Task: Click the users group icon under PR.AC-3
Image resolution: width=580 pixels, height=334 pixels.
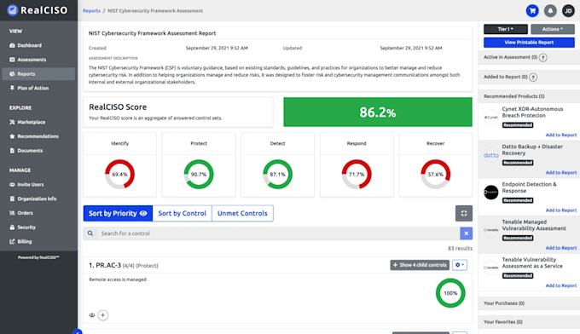Action: (92, 315)
